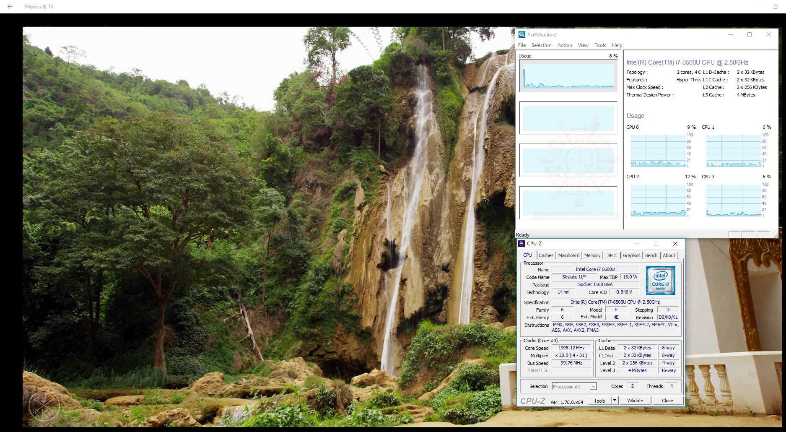Click the Core VID value '0.846 V'
786x432 pixels.
624,292
